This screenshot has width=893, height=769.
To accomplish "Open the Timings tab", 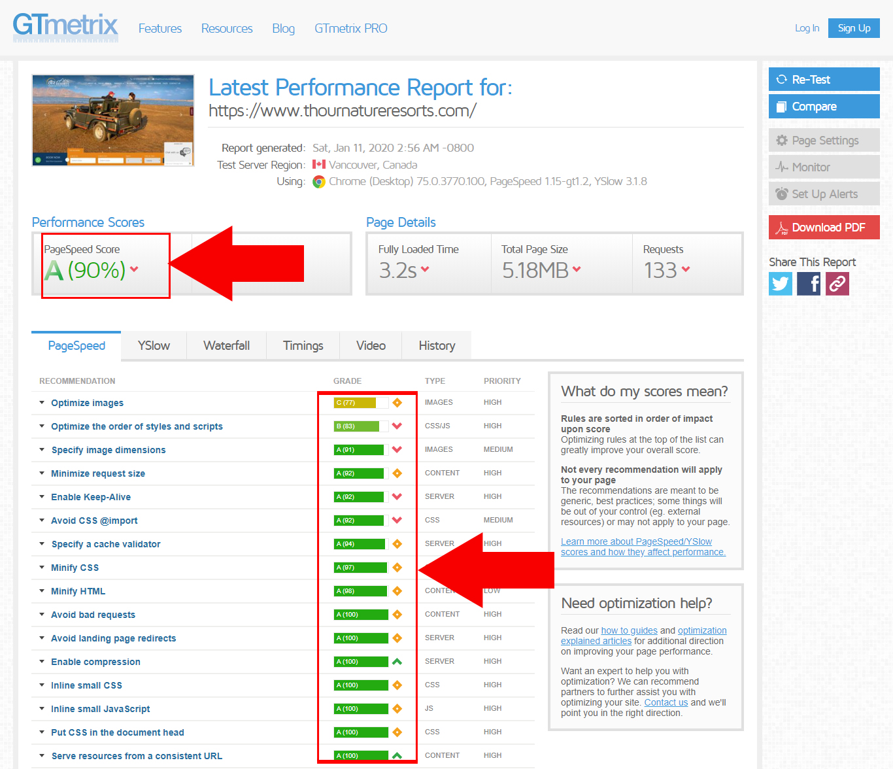I will tap(303, 345).
